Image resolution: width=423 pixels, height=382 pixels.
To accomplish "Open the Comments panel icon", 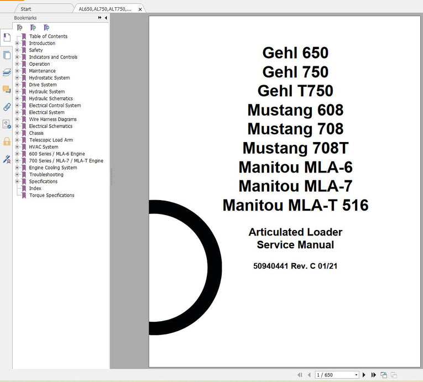I will click(x=7, y=89).
